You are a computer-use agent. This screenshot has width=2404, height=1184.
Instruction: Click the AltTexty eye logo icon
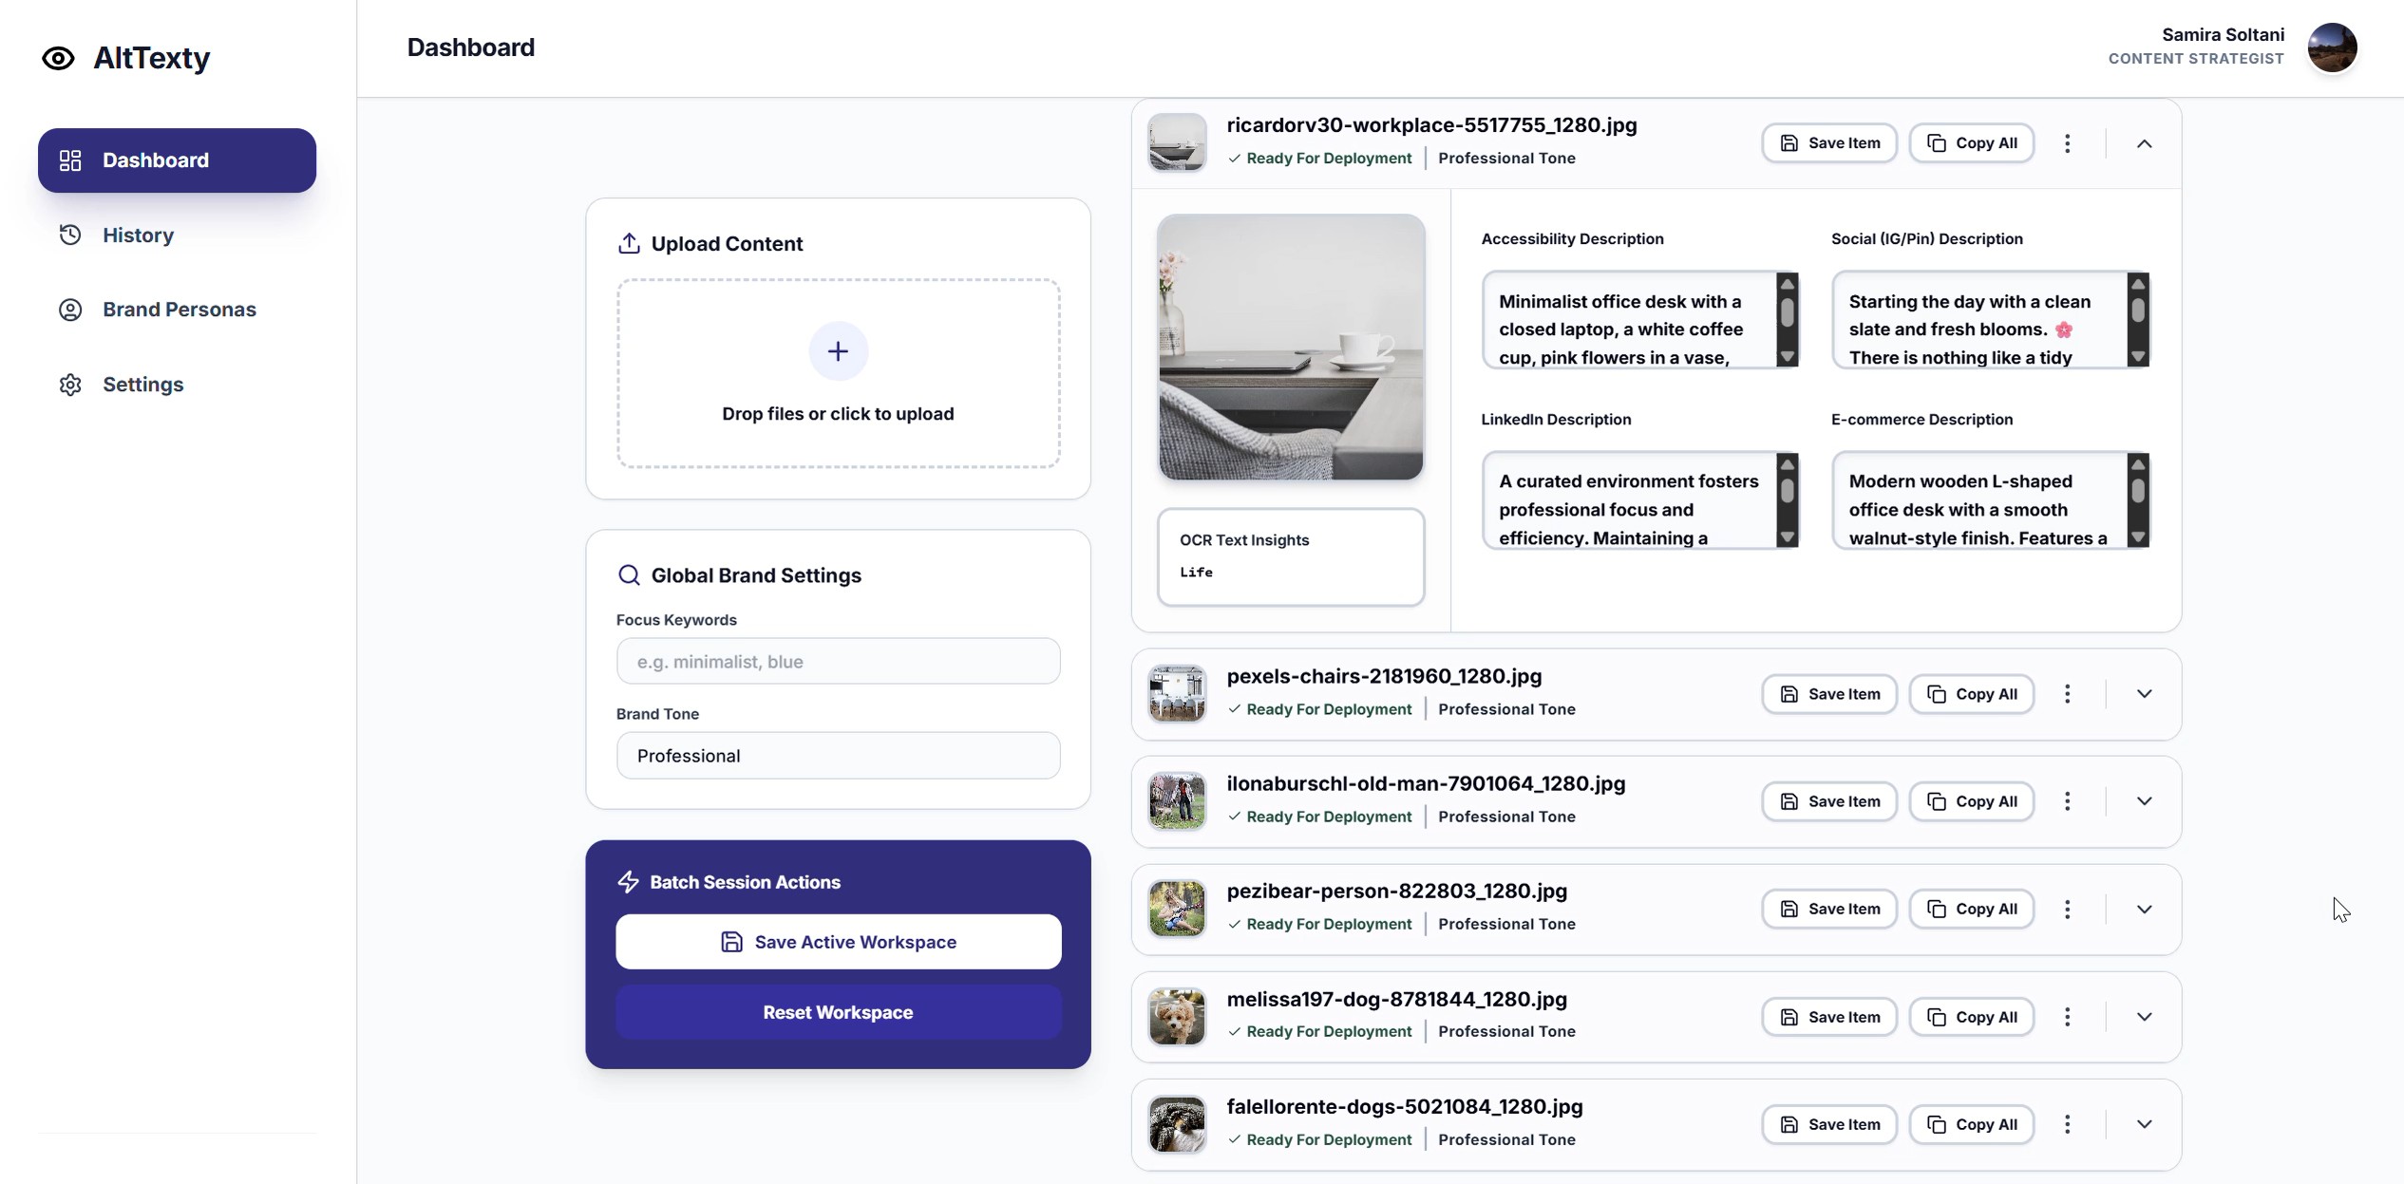tap(58, 58)
